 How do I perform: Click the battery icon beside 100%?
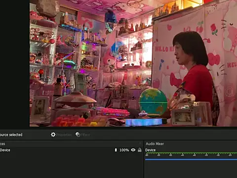pos(116,150)
